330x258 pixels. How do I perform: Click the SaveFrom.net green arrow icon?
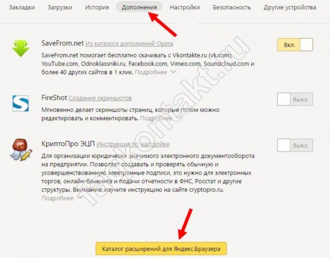[x=21, y=48]
